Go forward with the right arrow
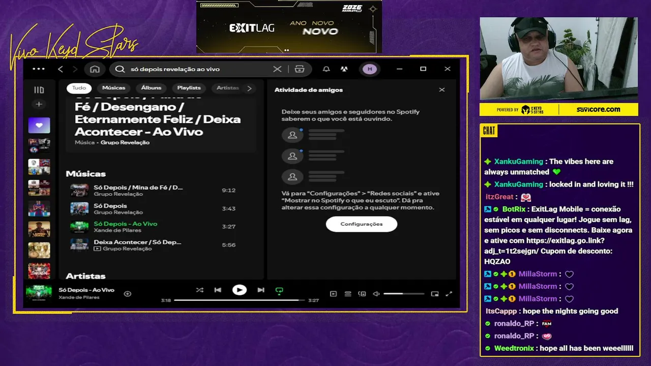This screenshot has width=651, height=366. click(x=75, y=69)
